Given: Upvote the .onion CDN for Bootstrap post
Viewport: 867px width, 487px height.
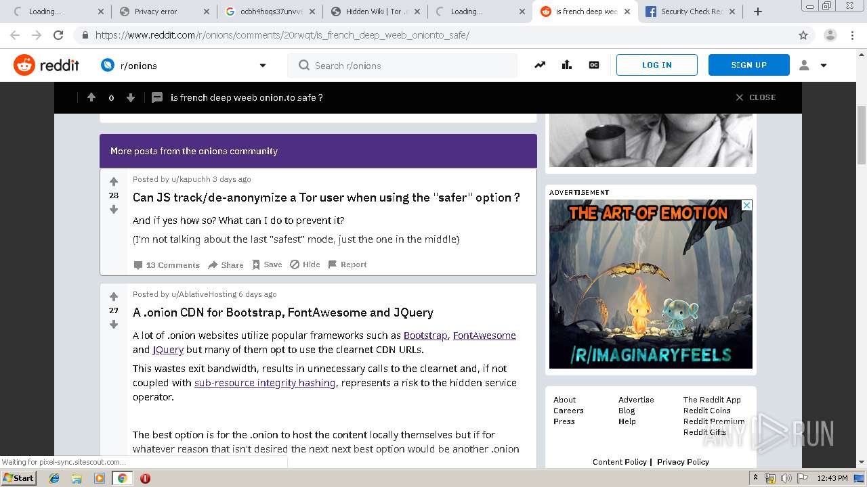Looking at the screenshot, I should (x=114, y=296).
